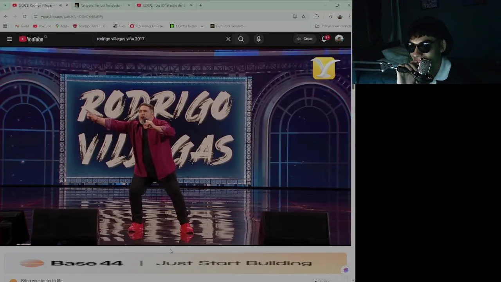Open the YouTube guide hamburger menu
Image resolution: width=501 pixels, height=282 pixels.
pyautogui.click(x=9, y=39)
